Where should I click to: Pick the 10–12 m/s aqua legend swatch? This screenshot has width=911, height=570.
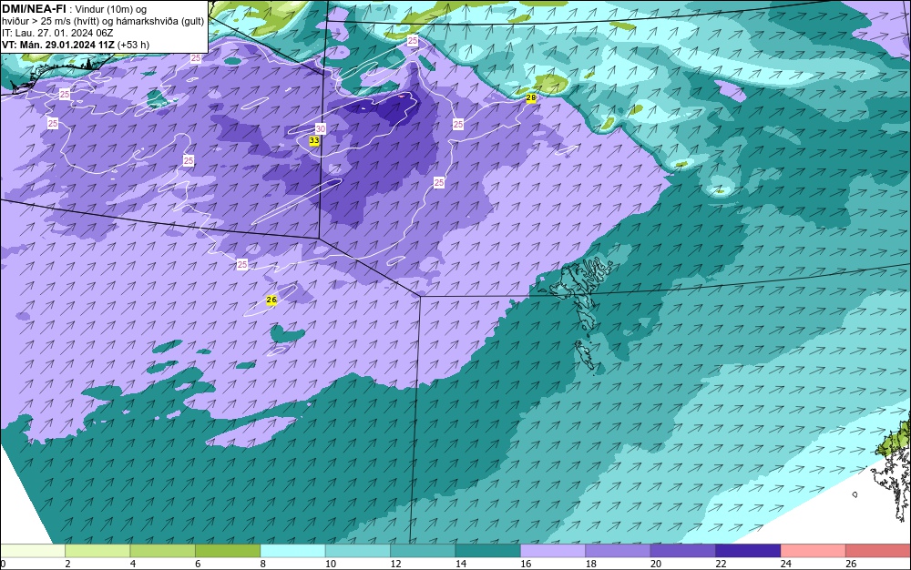point(358,551)
